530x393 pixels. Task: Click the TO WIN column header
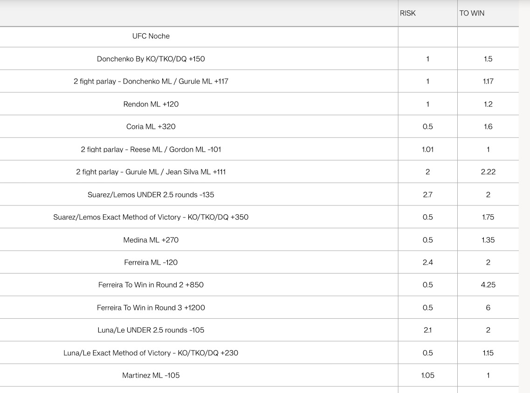tap(488, 13)
